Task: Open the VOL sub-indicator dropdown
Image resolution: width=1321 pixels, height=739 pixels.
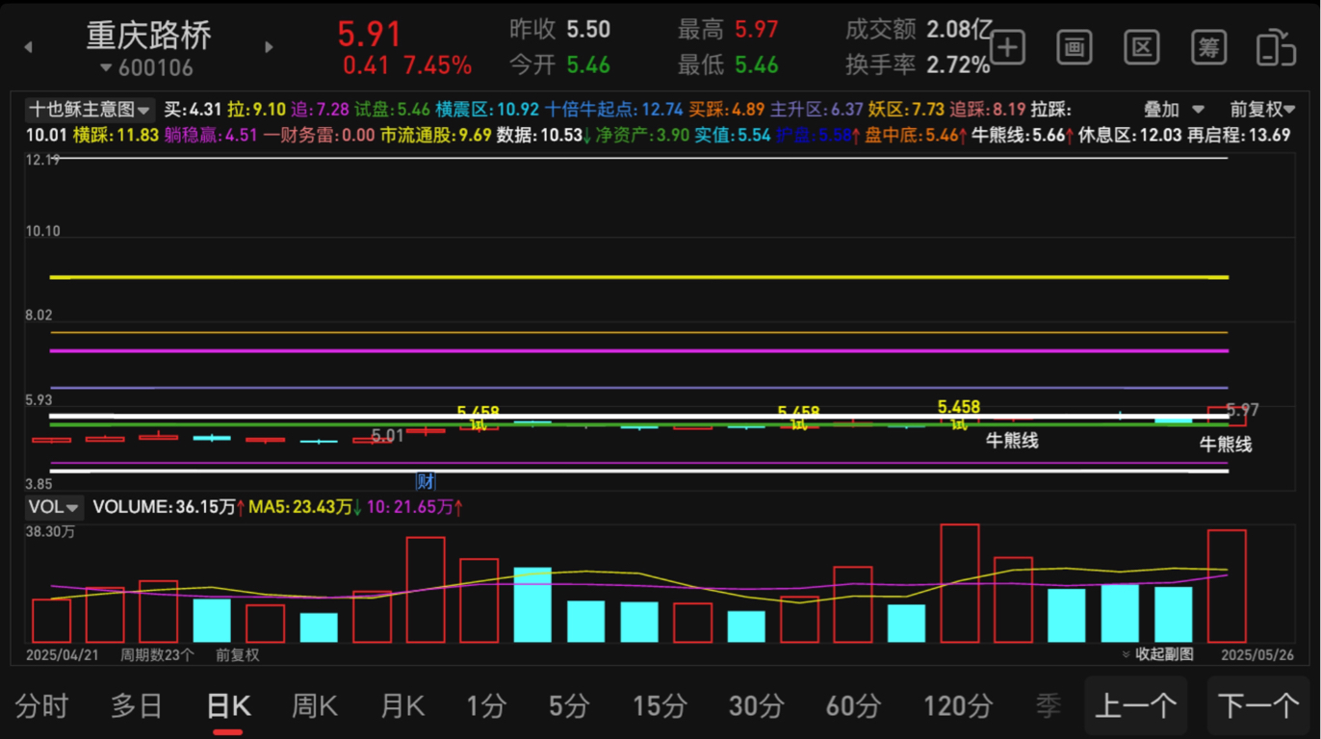Action: [54, 507]
